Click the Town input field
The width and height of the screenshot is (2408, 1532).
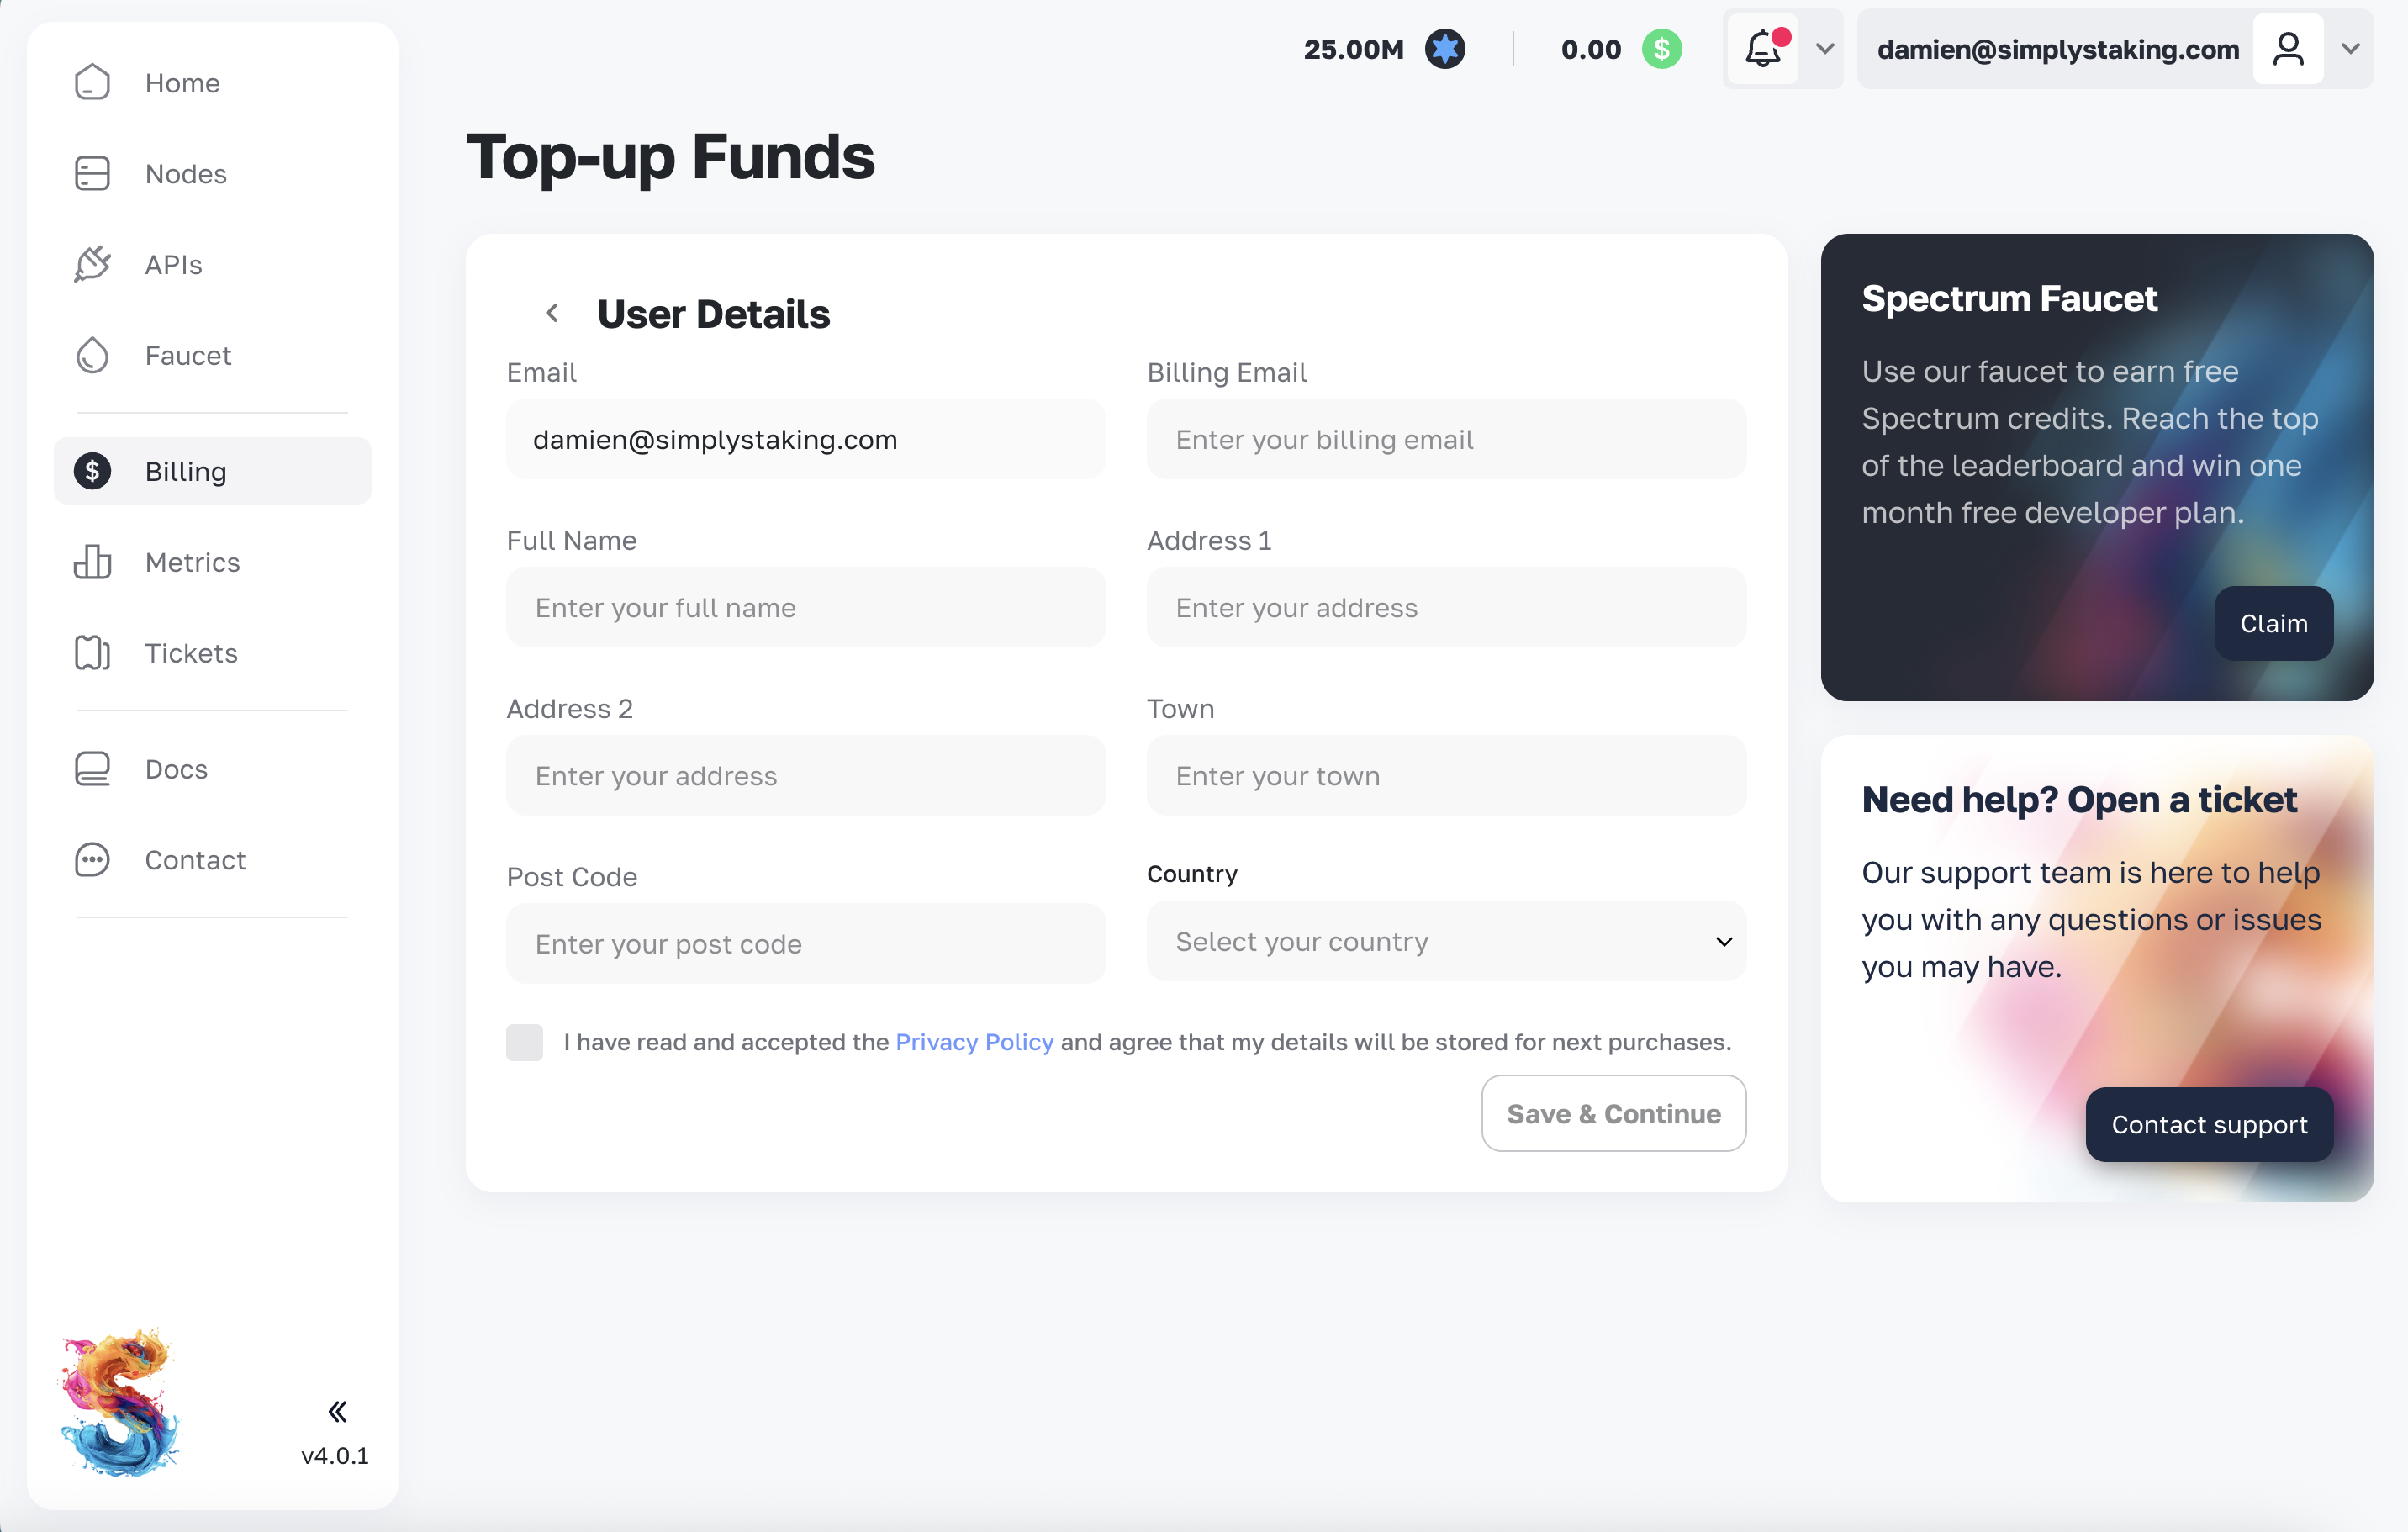pos(1446,775)
